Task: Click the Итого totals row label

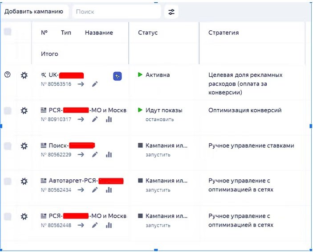Action: (x=49, y=54)
